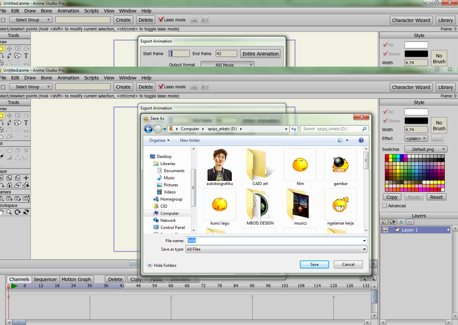Open the Organize dropdown menu
Screen dimensions: 458x325
pos(160,140)
